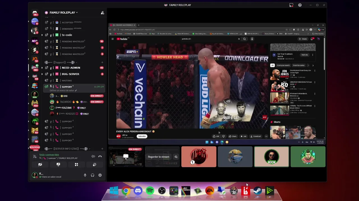Screen dimensions: 359x201
Task: Open the Discord inbox icon in title bar
Action: coord(291,5)
